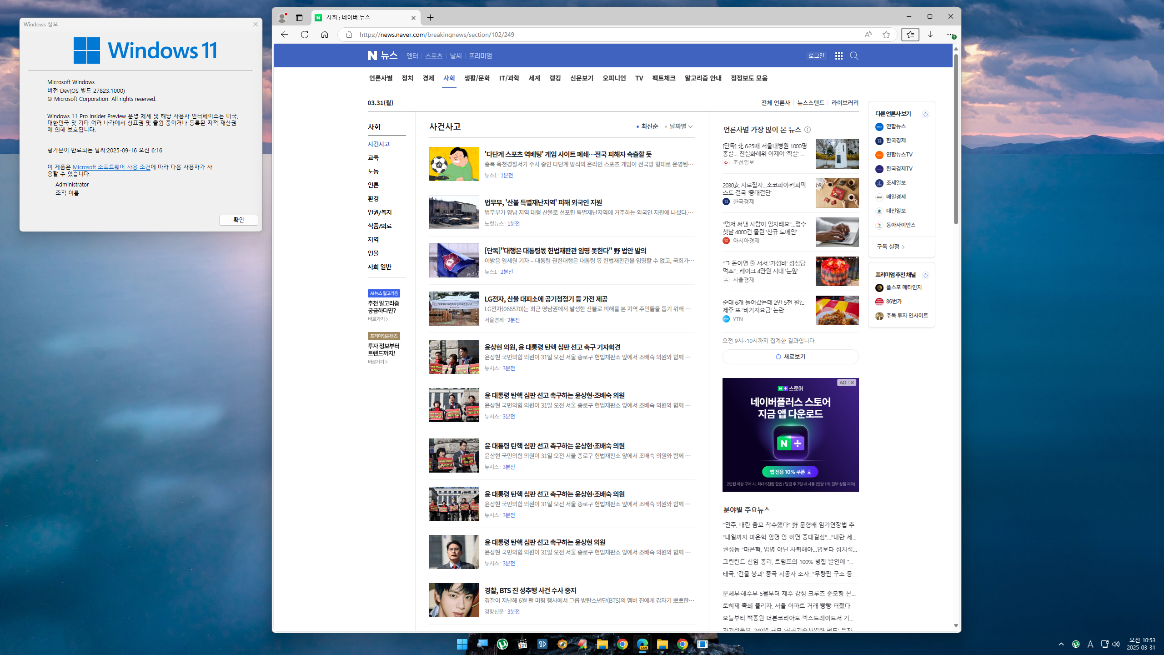This screenshot has width=1164, height=655.
Task: Refresh the 프리미엄 추천채널 list
Action: pyautogui.click(x=925, y=275)
